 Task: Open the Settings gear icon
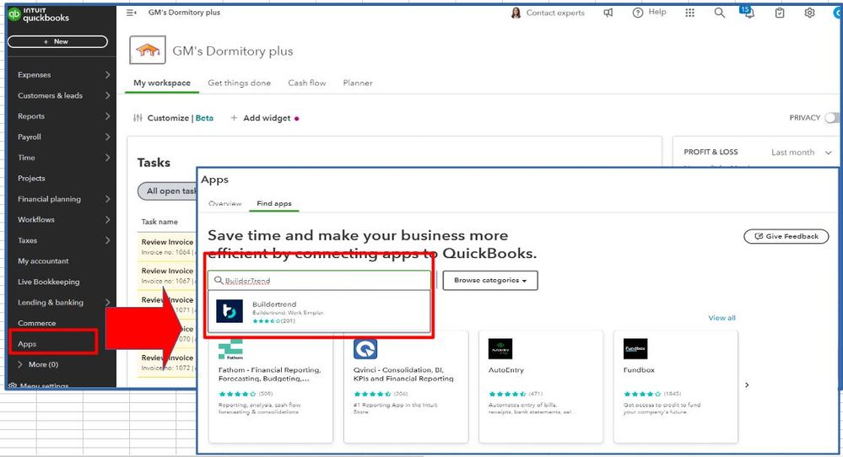click(810, 13)
